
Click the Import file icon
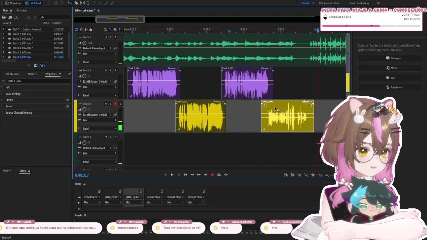click(10, 17)
